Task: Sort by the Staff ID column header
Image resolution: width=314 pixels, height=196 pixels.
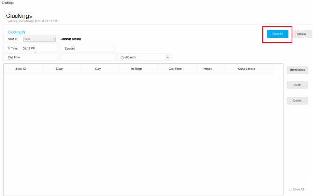Action: point(21,69)
